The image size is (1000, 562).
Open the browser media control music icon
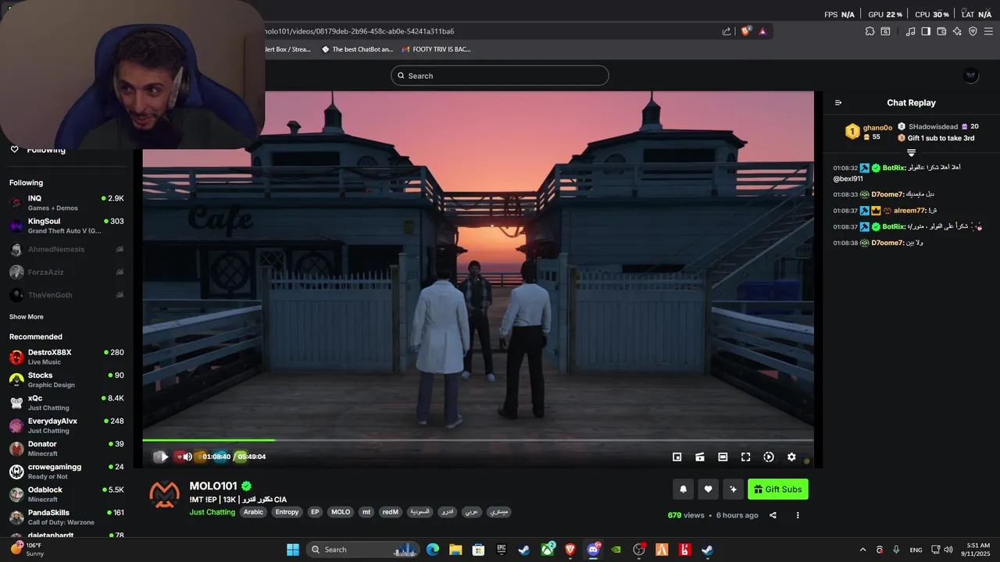910,31
